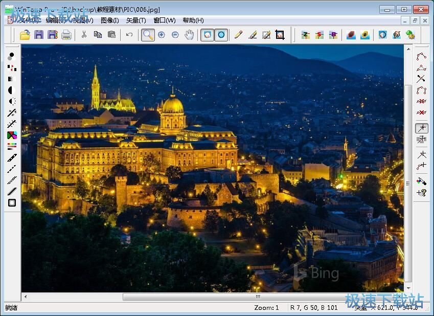Viewport: 434px width, 316px height.
Task: Toggle the circle display mode button
Action: (x=221, y=35)
